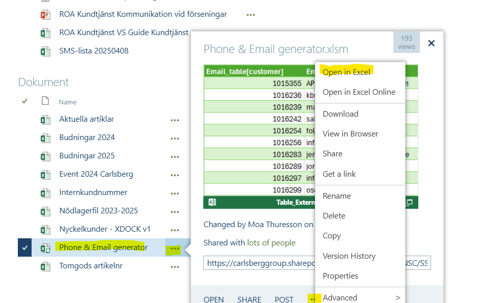This screenshot has width=482, height=303.
Task: Select Download in the context menu
Action: [340, 114]
